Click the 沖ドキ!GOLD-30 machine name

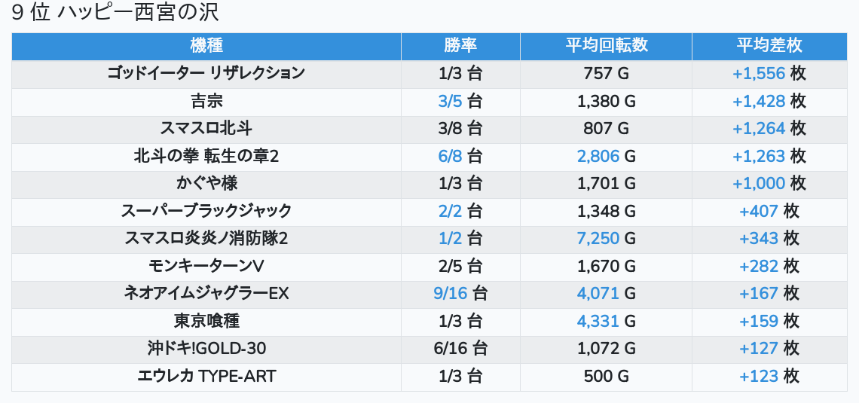pos(206,348)
